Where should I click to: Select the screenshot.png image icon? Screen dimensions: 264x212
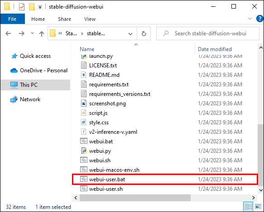[84, 103]
